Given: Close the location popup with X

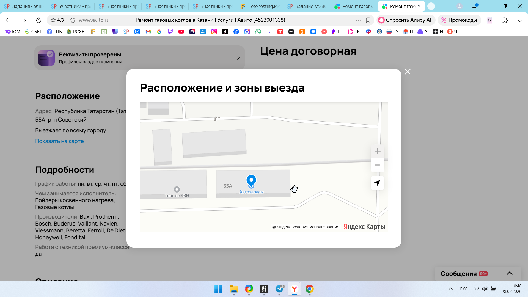Looking at the screenshot, I should pos(408,72).
